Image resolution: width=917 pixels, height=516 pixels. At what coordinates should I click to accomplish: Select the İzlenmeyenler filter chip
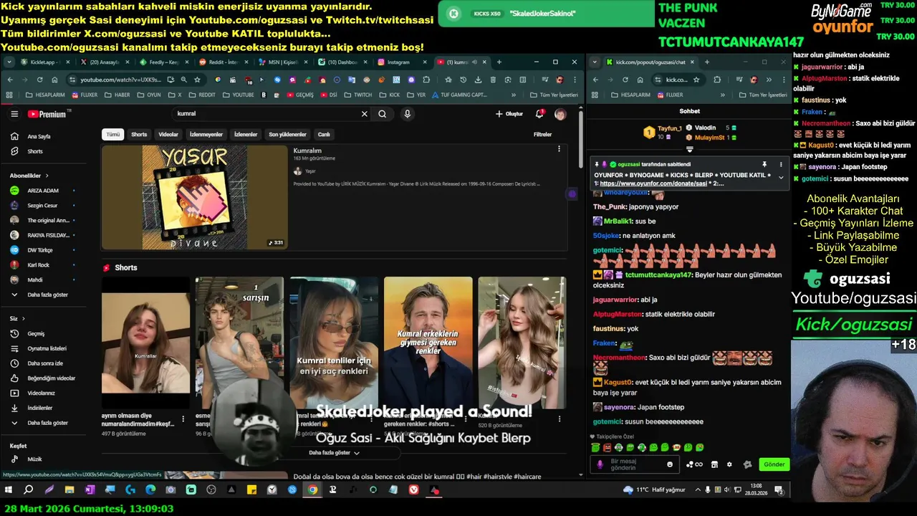206,134
